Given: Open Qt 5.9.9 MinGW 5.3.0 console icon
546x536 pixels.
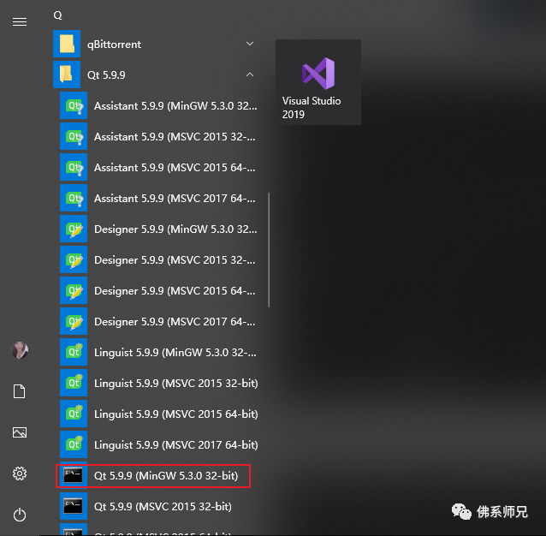Looking at the screenshot, I should (74, 475).
